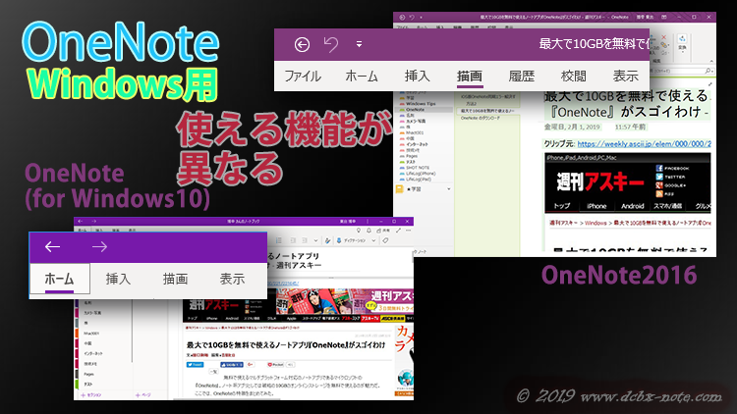The width and height of the screenshot is (737, 414).
Task: Click the Undo icon in enlarged OneNote 2016 toolbar
Action: pyautogui.click(x=331, y=44)
